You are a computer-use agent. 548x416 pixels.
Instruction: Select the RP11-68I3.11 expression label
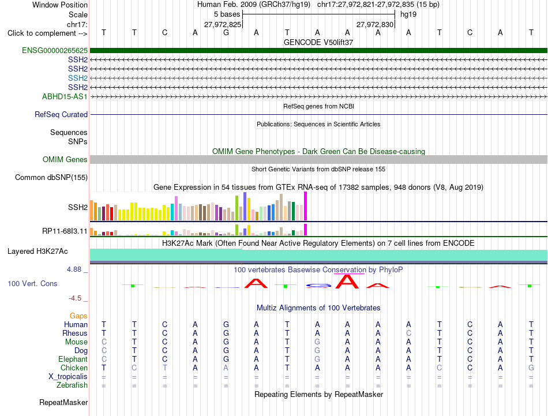coord(65,231)
